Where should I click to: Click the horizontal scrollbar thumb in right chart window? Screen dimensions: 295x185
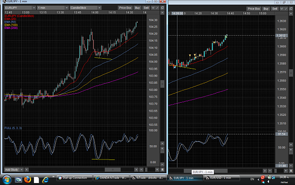[205, 171]
